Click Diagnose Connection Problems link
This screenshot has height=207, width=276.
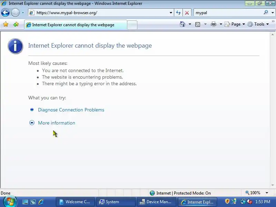tap(71, 110)
